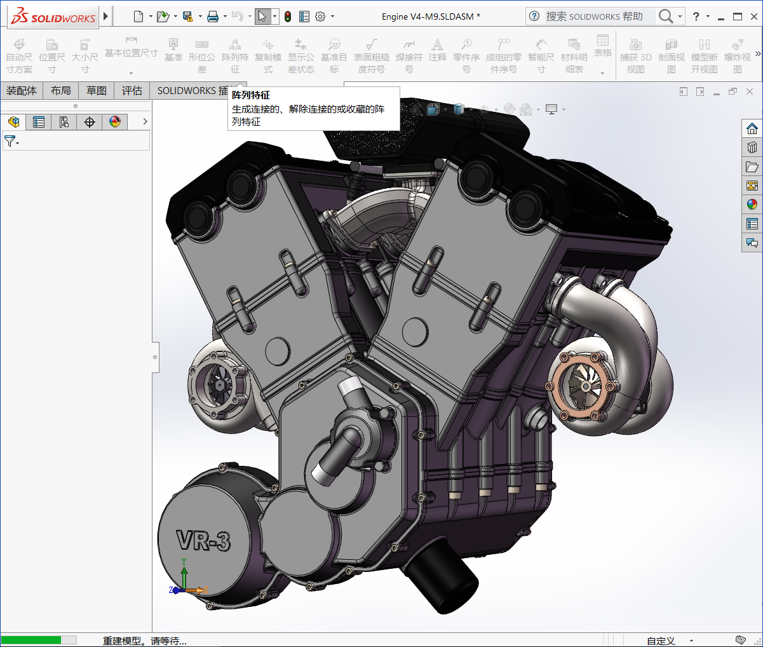
Task: Click the 位置尺寸 tool
Action: tap(52, 55)
